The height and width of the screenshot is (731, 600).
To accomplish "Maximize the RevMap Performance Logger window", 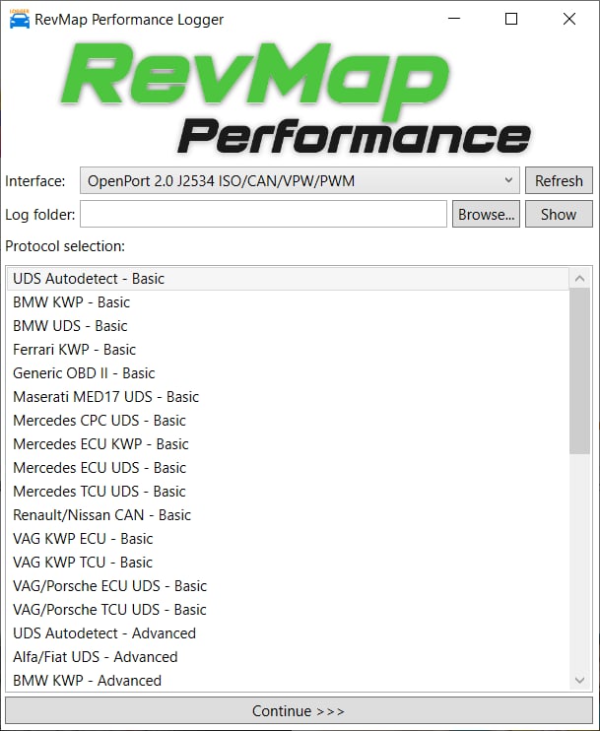I will pyautogui.click(x=511, y=19).
